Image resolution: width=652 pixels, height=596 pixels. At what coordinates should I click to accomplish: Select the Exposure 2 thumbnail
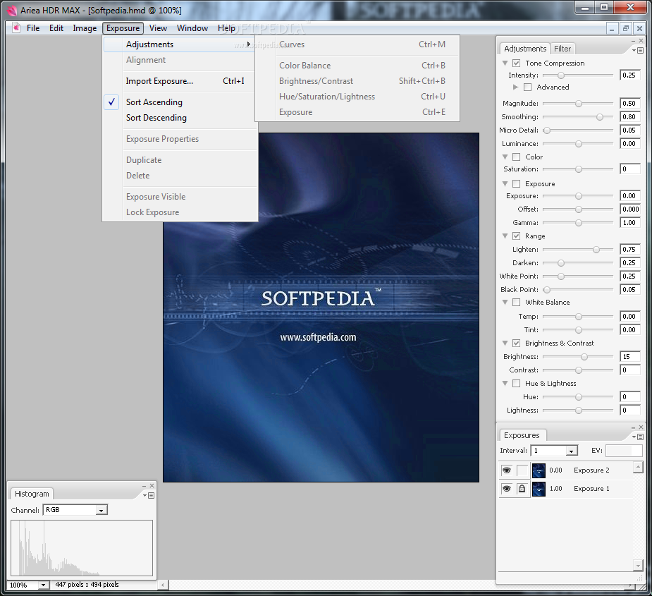(x=539, y=470)
